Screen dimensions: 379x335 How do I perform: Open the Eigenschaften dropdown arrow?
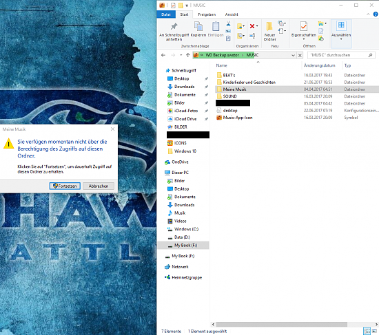(x=304, y=39)
